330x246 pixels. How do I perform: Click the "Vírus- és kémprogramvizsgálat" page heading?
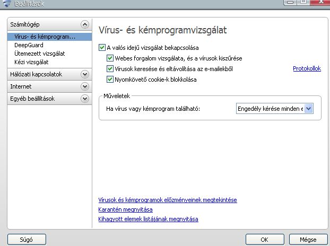click(x=163, y=30)
